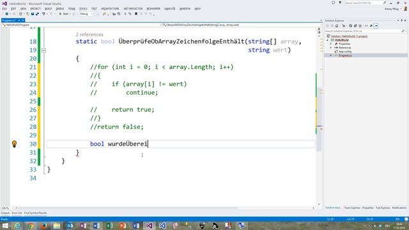Open the user account dropdown
This screenshot has width=409, height=230.
392,9
